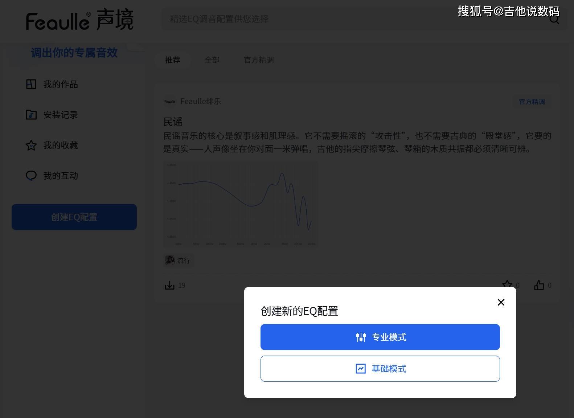Screen dimensions: 574x418
Task: Click the Feaulle 声境 logo
Action: tap(80, 20)
